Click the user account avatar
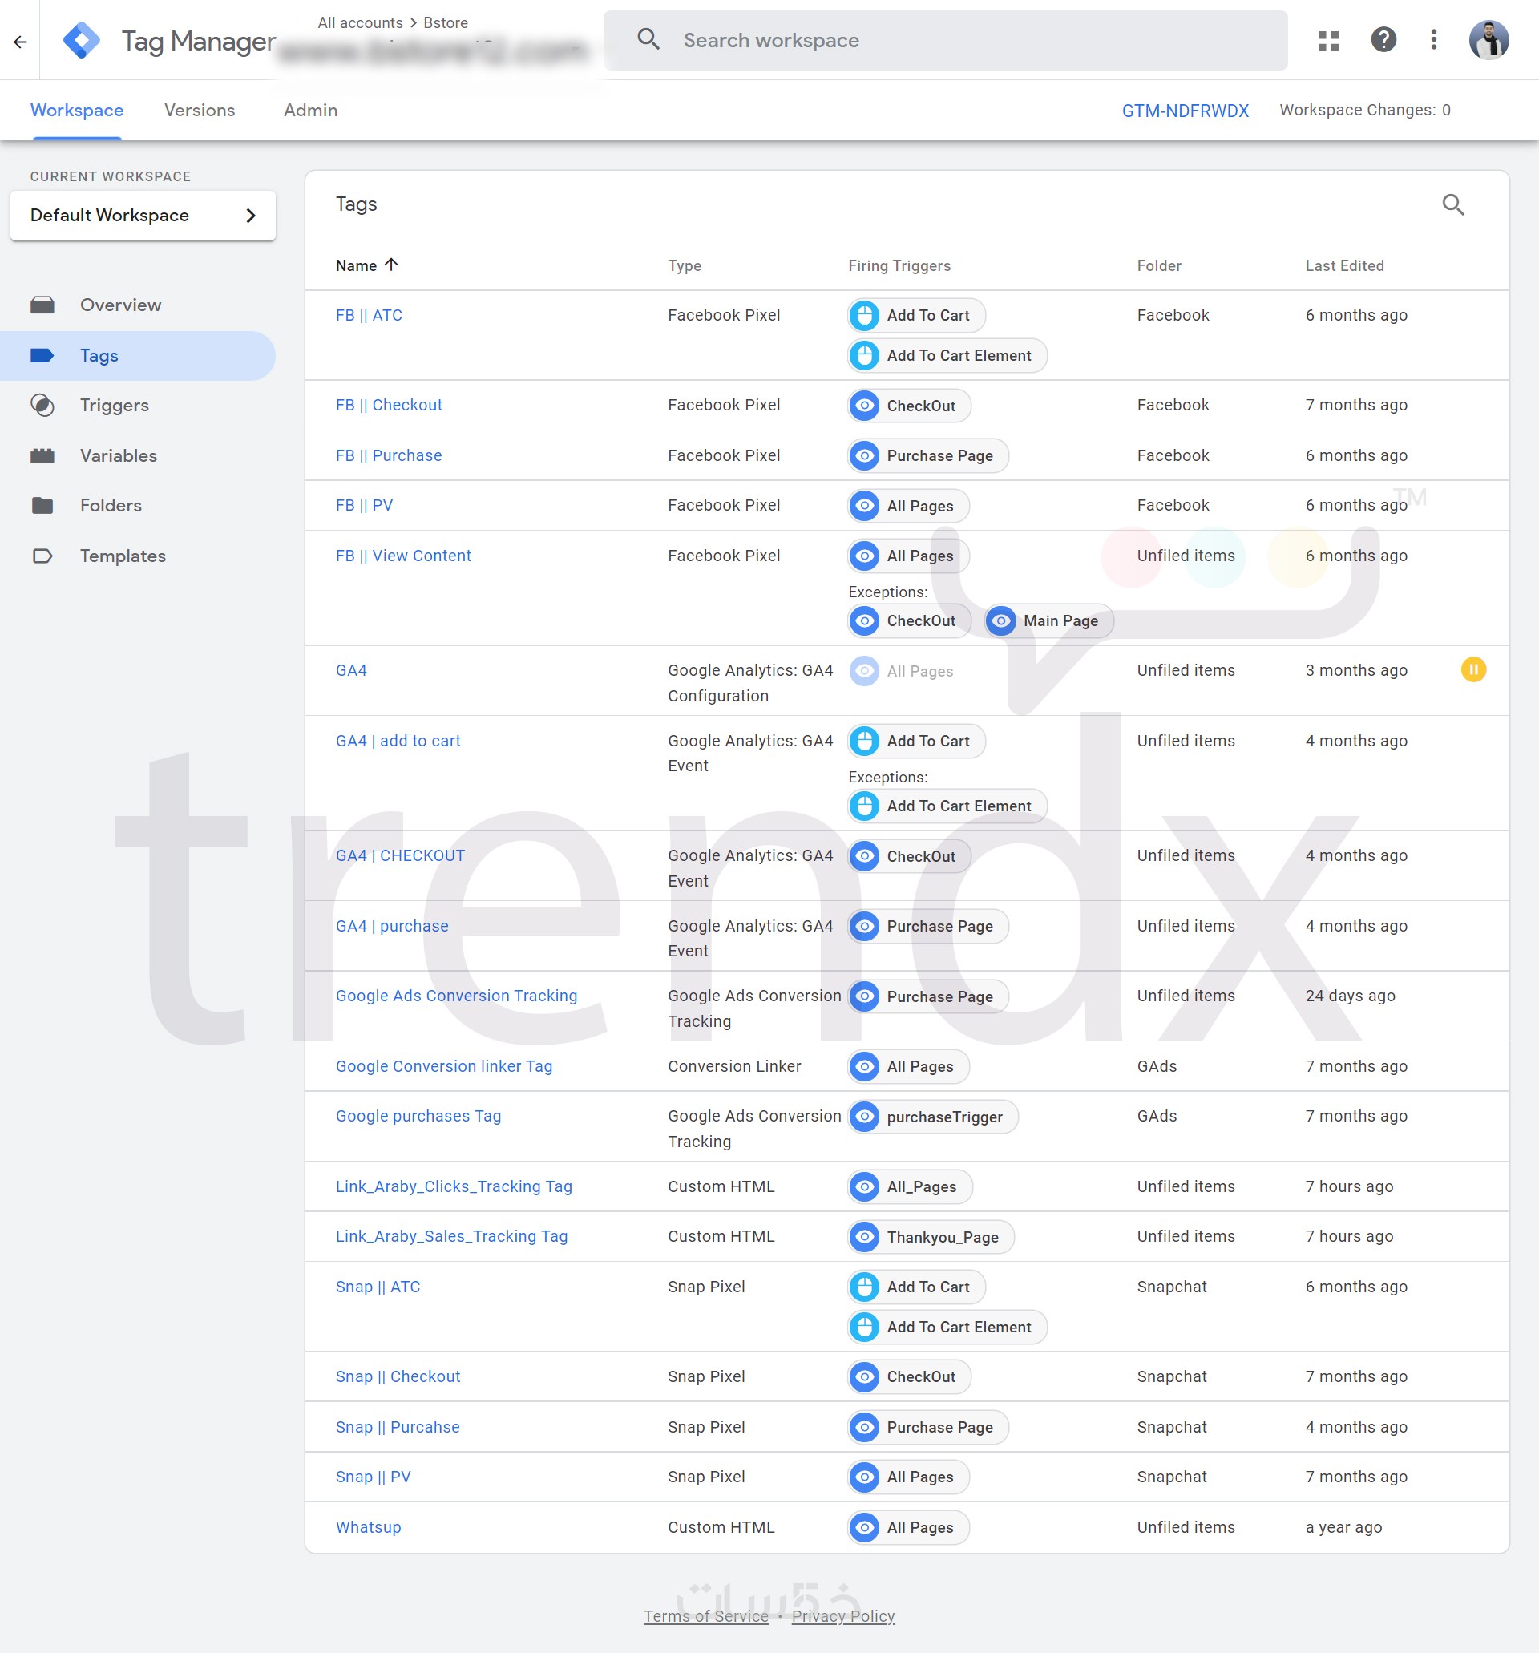Image resolution: width=1539 pixels, height=1653 pixels. point(1488,40)
